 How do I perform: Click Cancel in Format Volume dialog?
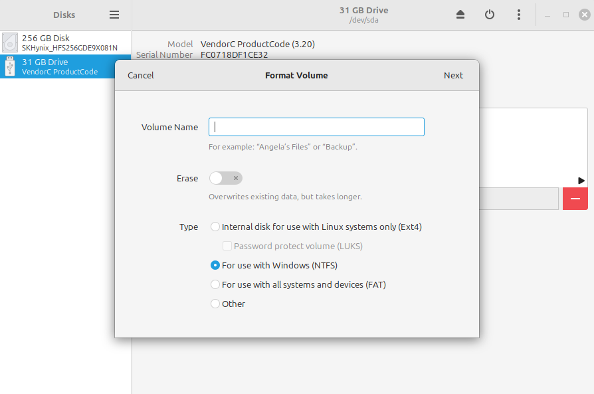(x=141, y=75)
